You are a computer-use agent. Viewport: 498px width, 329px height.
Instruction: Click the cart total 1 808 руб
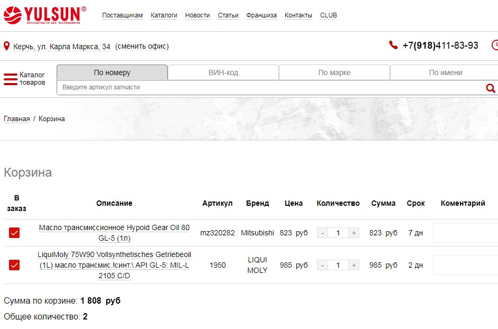point(101,300)
